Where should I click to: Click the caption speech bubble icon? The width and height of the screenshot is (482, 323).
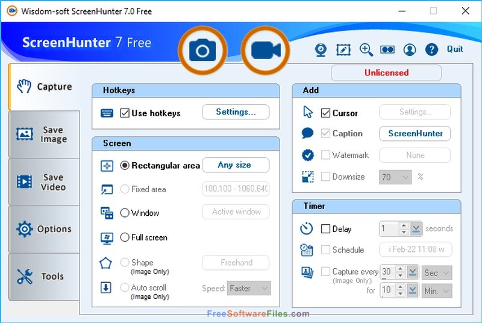[307, 133]
